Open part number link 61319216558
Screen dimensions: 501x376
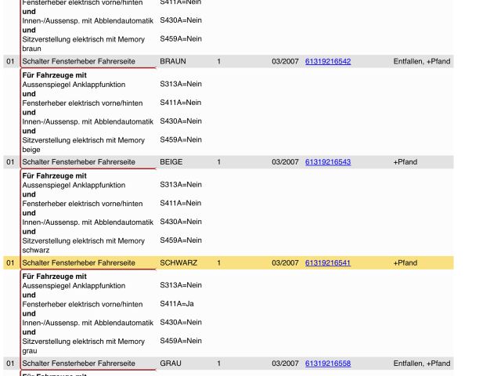coord(327,363)
